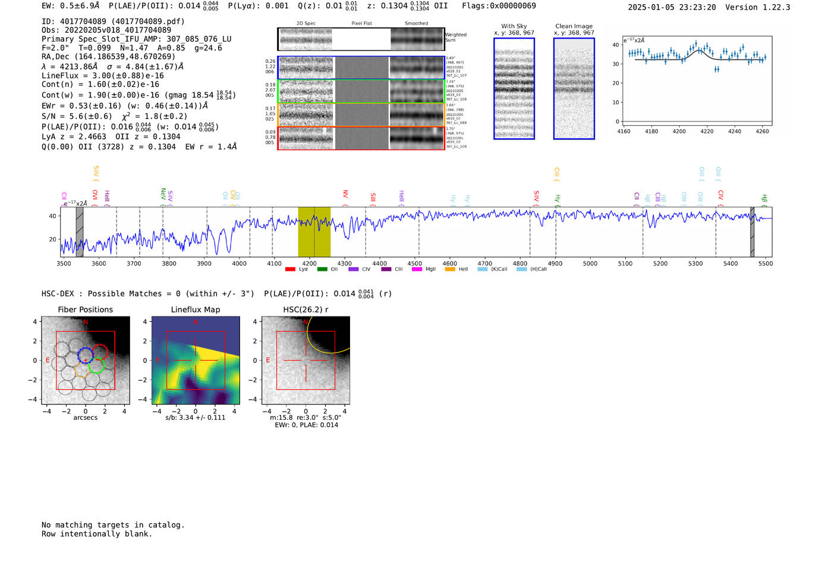832x566 pixels.
Task: Select the Weighted Sum 2D spectrum row
Action: (361, 39)
